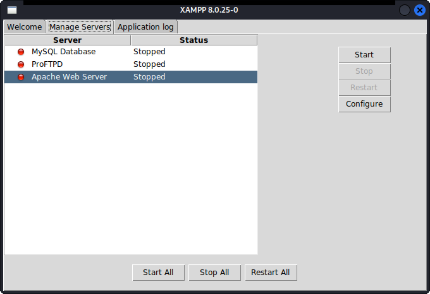The height and width of the screenshot is (294, 430).
Task: Click the Status column header
Action: [194, 40]
